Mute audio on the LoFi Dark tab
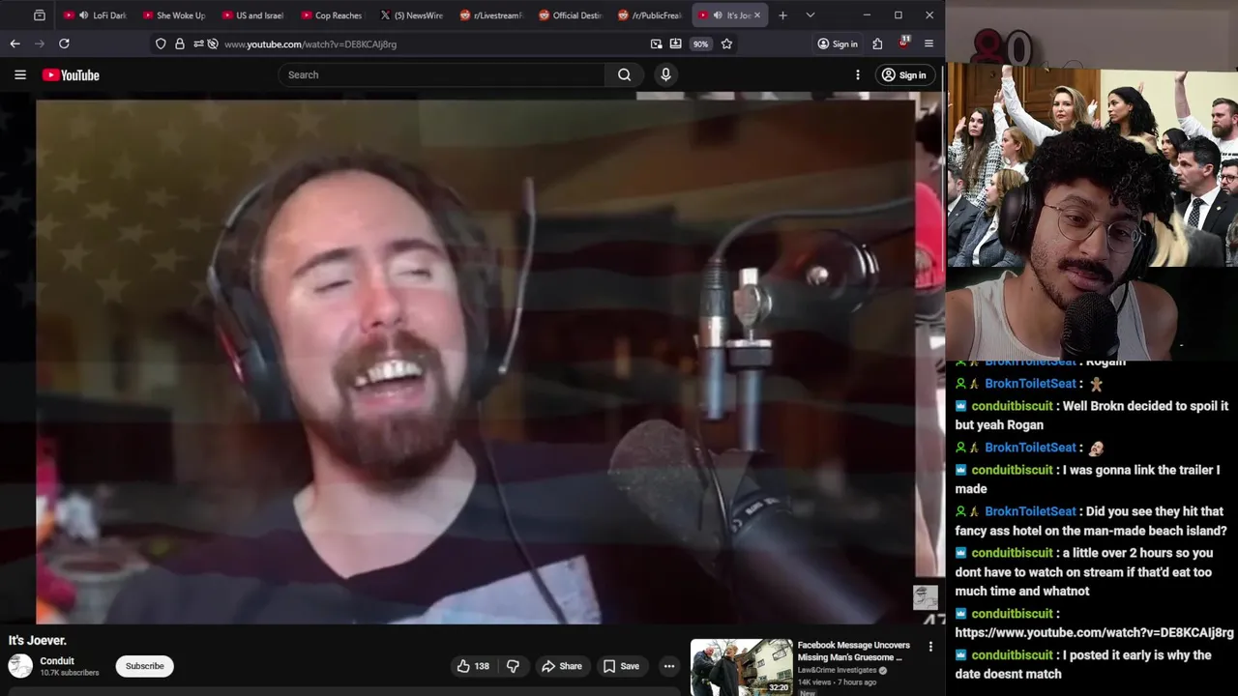 coord(84,15)
